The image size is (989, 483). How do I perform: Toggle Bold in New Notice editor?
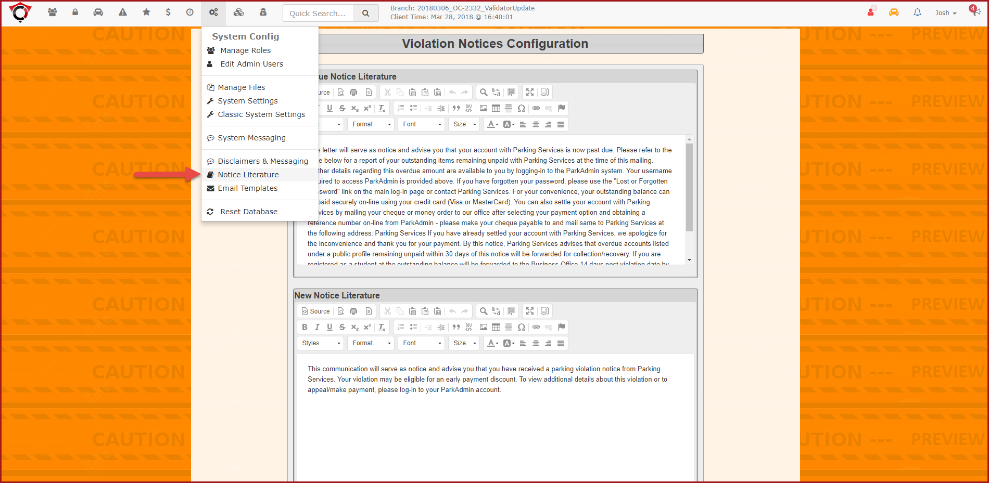[305, 328]
